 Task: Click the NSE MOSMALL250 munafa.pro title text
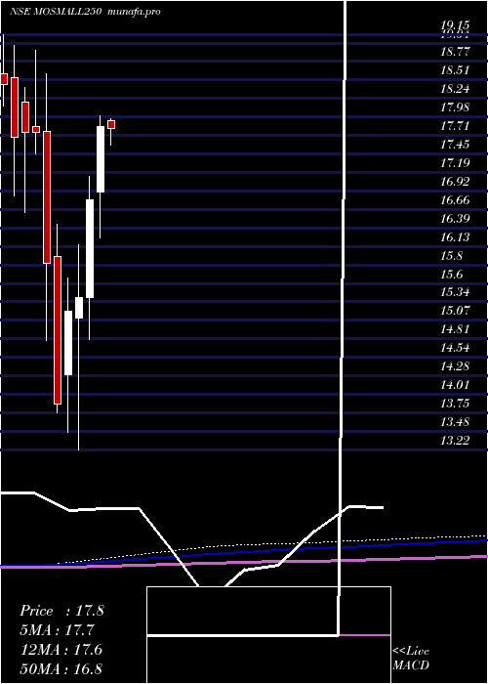tap(85, 12)
